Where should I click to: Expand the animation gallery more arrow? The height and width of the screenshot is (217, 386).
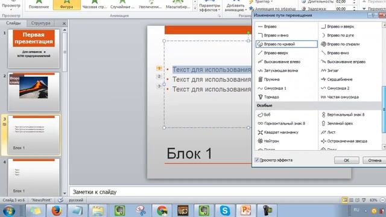195,8
